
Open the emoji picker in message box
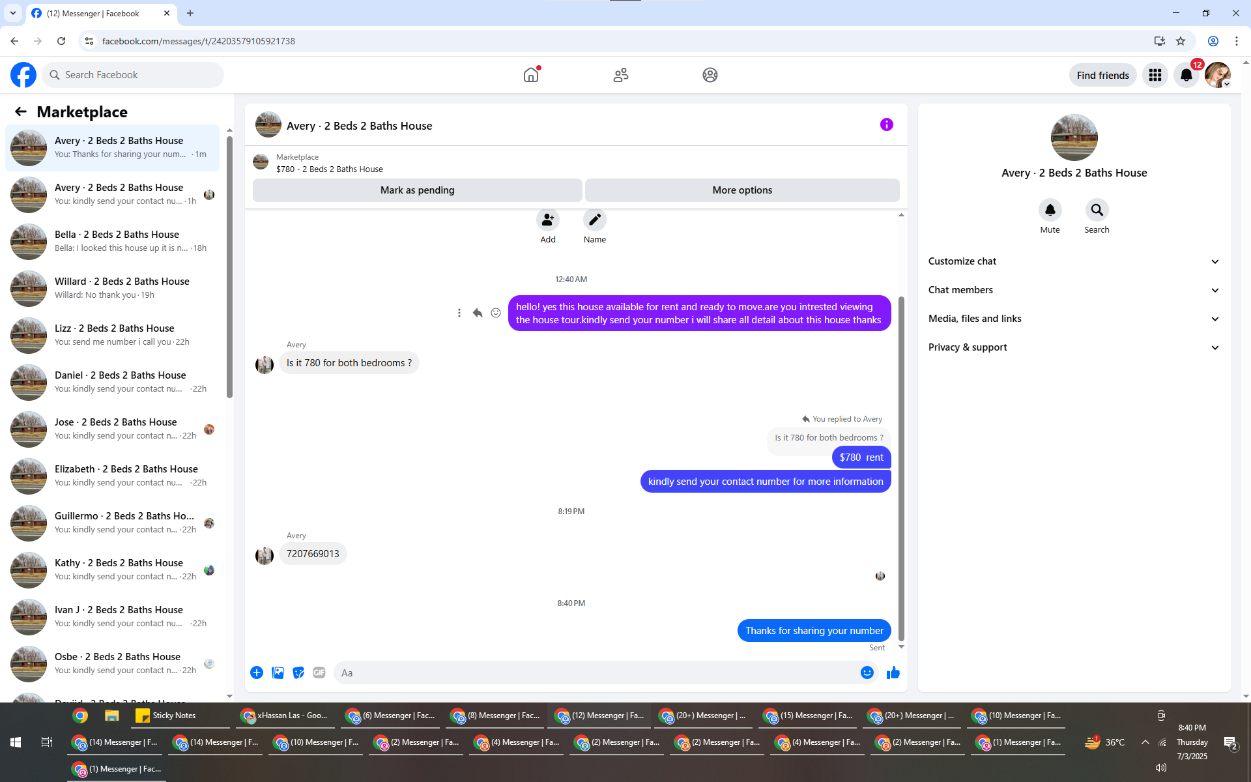[867, 673]
